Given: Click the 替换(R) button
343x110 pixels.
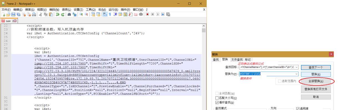Looking at the screenshot, I should point(316,74).
